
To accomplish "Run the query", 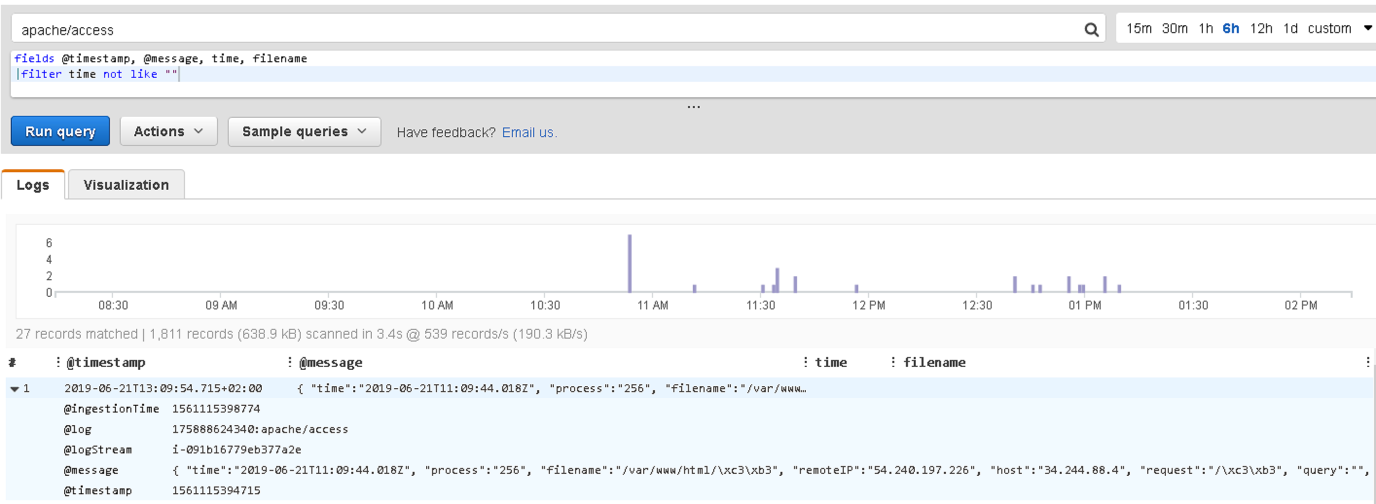I will [x=60, y=131].
